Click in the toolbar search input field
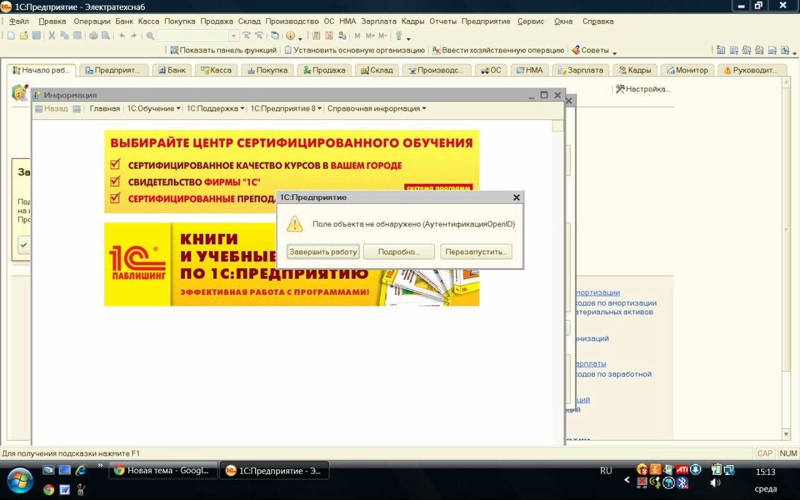The width and height of the screenshot is (800, 500). coord(193,36)
